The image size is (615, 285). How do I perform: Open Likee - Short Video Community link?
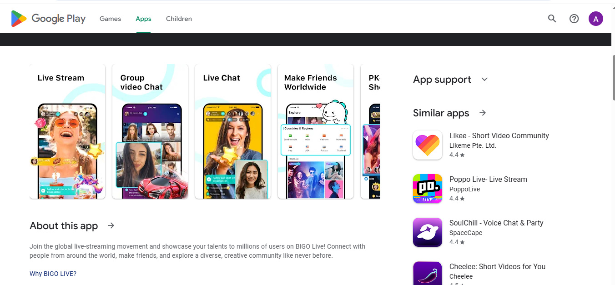click(499, 135)
